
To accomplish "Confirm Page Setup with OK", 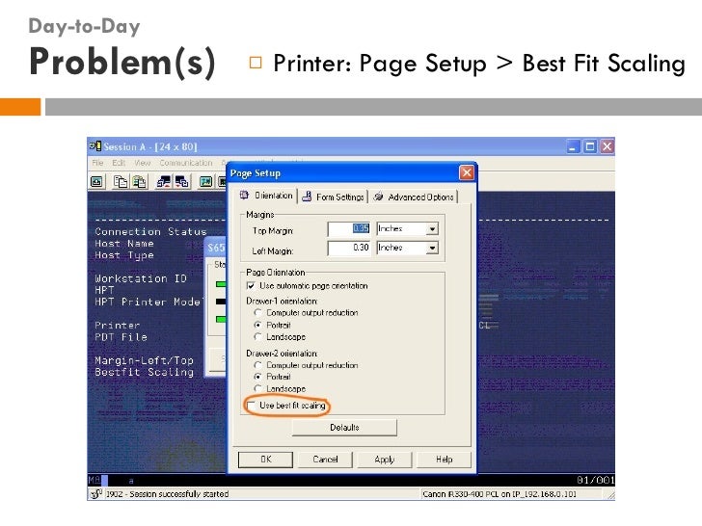I will [265, 460].
